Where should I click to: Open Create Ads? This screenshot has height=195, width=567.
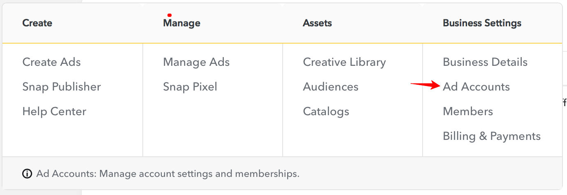coord(51,62)
